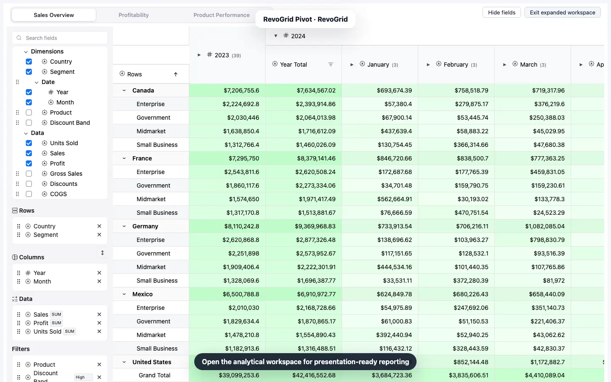Open SUM aggregation badge for Units Sold
The image size is (611, 382).
click(70, 331)
